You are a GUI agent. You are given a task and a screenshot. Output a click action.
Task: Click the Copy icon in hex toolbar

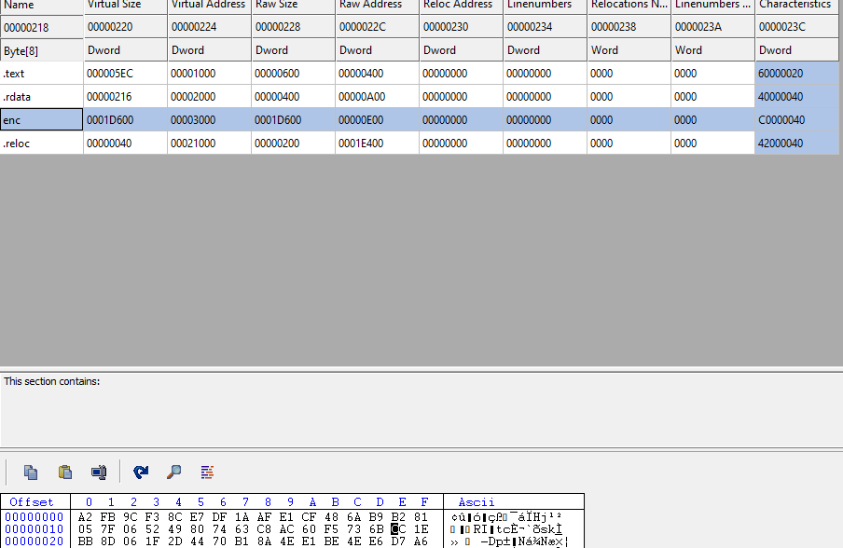coord(31,472)
